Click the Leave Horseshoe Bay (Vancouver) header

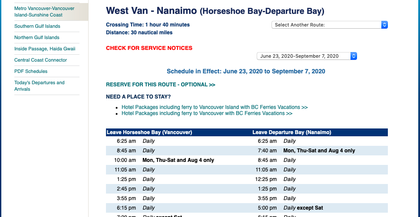(x=149, y=132)
